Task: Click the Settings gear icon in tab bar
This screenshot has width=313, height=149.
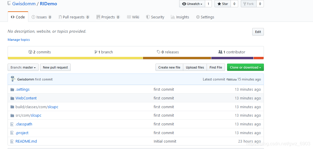Action: pyautogui.click(x=198, y=17)
